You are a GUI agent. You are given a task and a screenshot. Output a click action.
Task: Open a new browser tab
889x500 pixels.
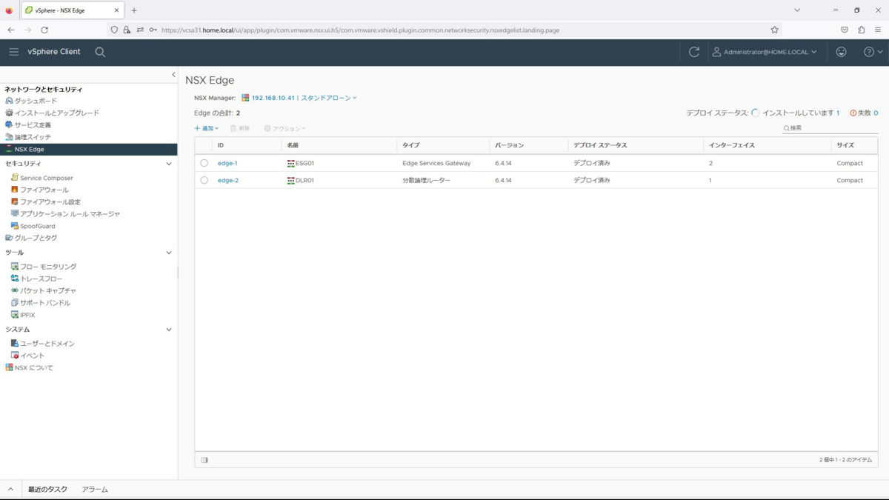(134, 10)
